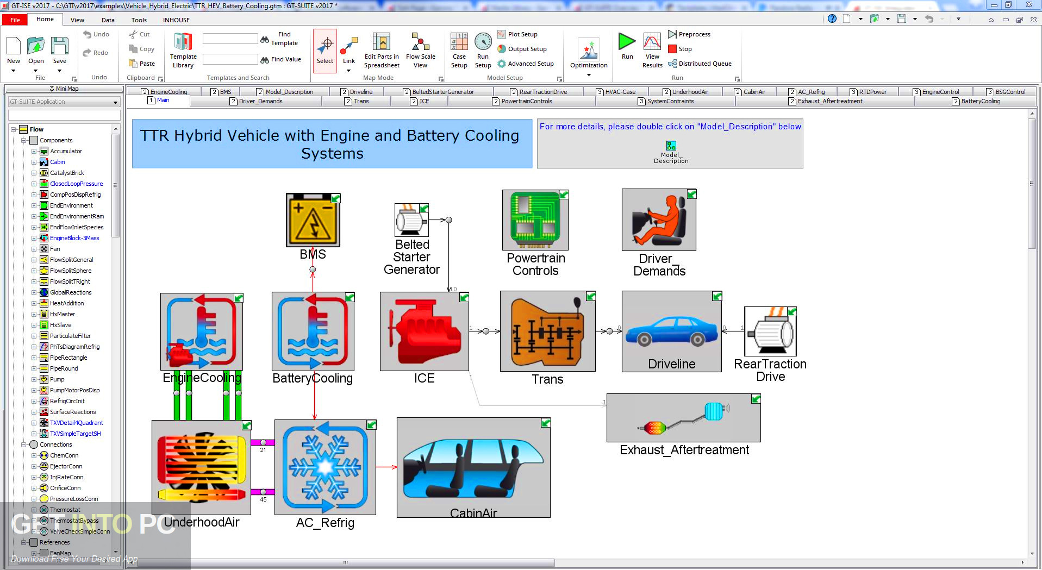Open Distributed Queue
1042x570 pixels.
click(x=700, y=64)
